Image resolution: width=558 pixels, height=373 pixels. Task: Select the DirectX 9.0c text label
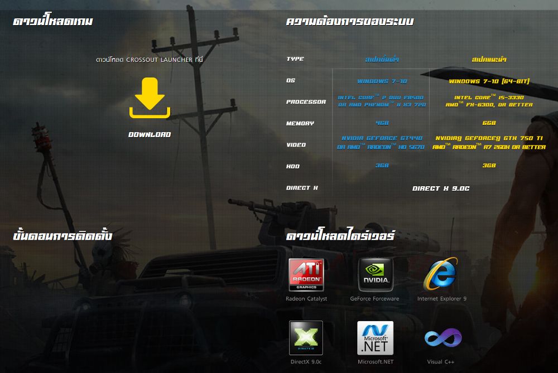(x=306, y=362)
